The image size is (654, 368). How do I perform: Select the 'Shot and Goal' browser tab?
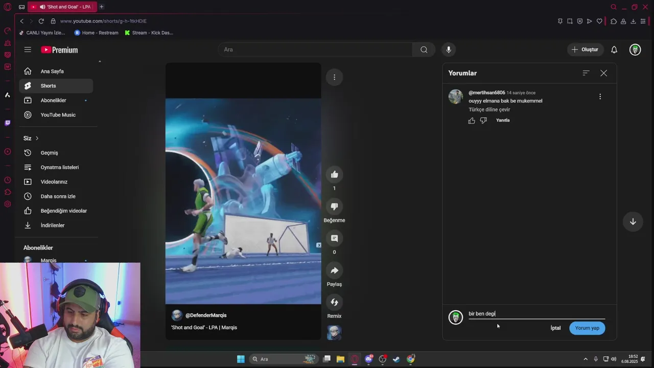61,7
